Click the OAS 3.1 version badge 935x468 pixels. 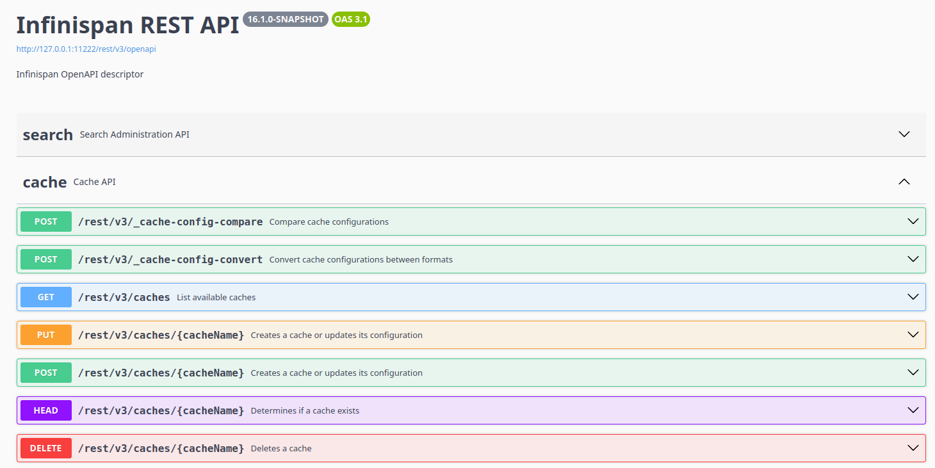(x=350, y=19)
